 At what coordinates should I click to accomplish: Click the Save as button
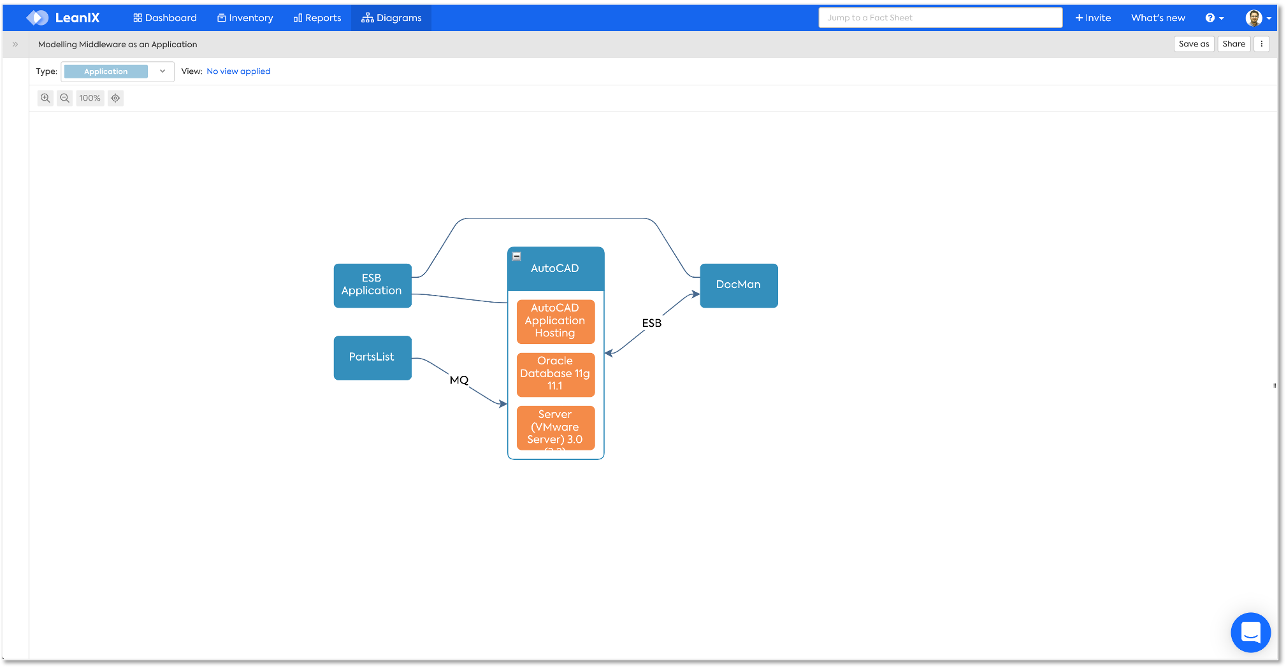point(1194,44)
